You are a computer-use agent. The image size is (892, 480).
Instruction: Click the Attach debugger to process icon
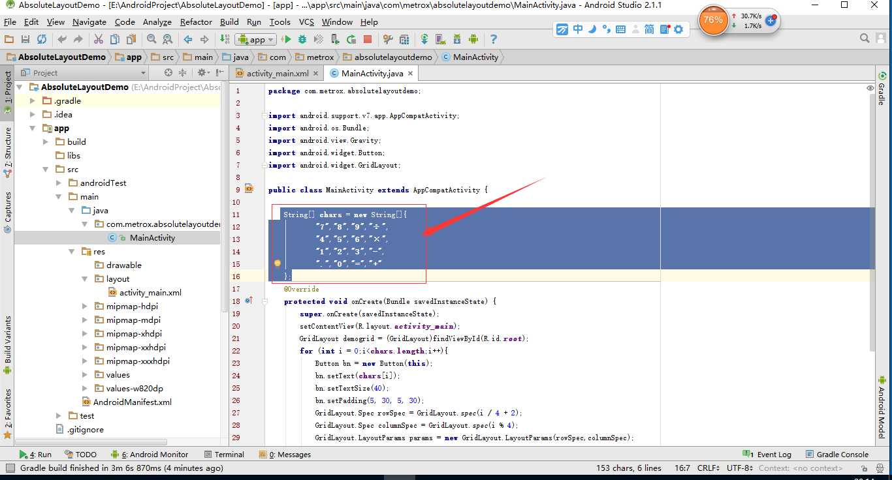click(335, 40)
